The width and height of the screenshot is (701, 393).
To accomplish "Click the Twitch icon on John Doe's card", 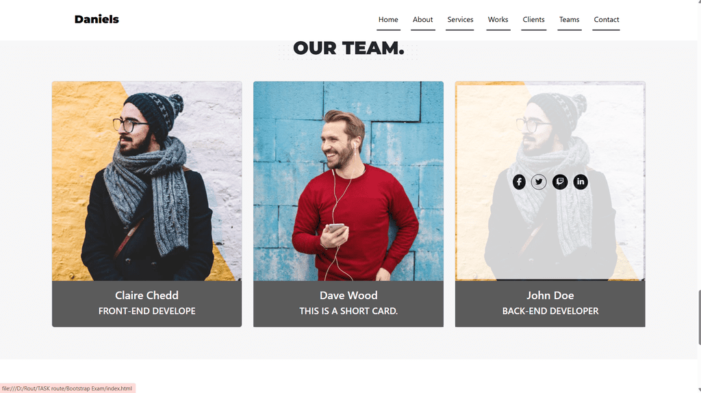I will click(560, 181).
